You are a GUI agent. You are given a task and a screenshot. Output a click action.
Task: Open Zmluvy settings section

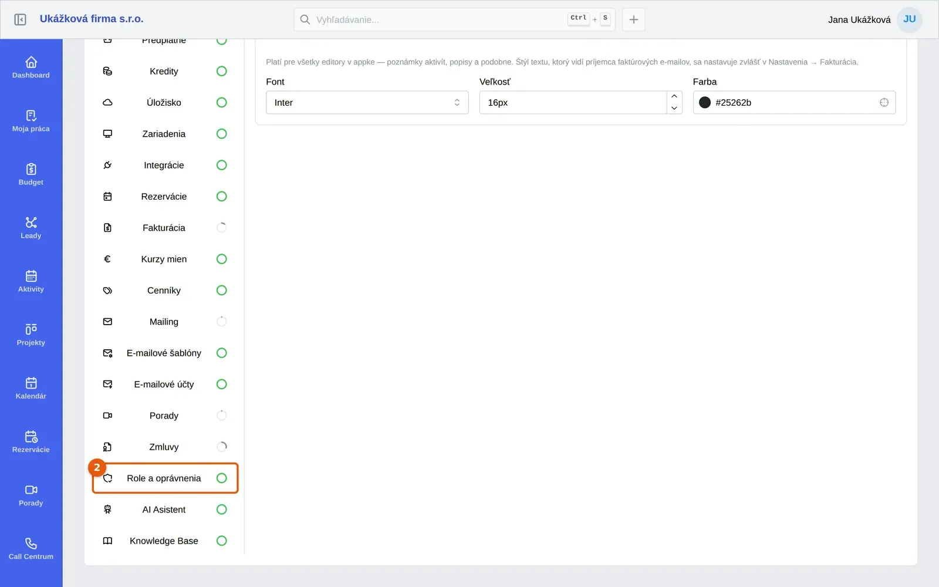pos(165,447)
